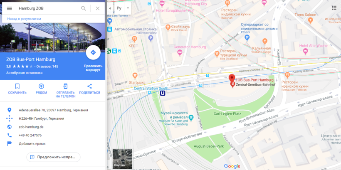341x170 pixels.
Task: Open zob-hamburg.de website link
Action: pos(31,127)
